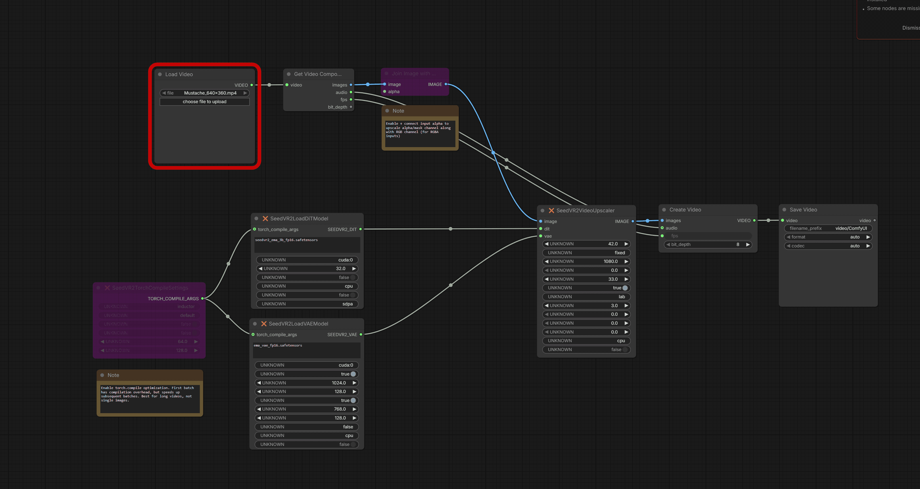Collapse the SeedVR2LoadDiTModel node via its gray dot
Image resolution: width=920 pixels, height=489 pixels.
click(256, 218)
